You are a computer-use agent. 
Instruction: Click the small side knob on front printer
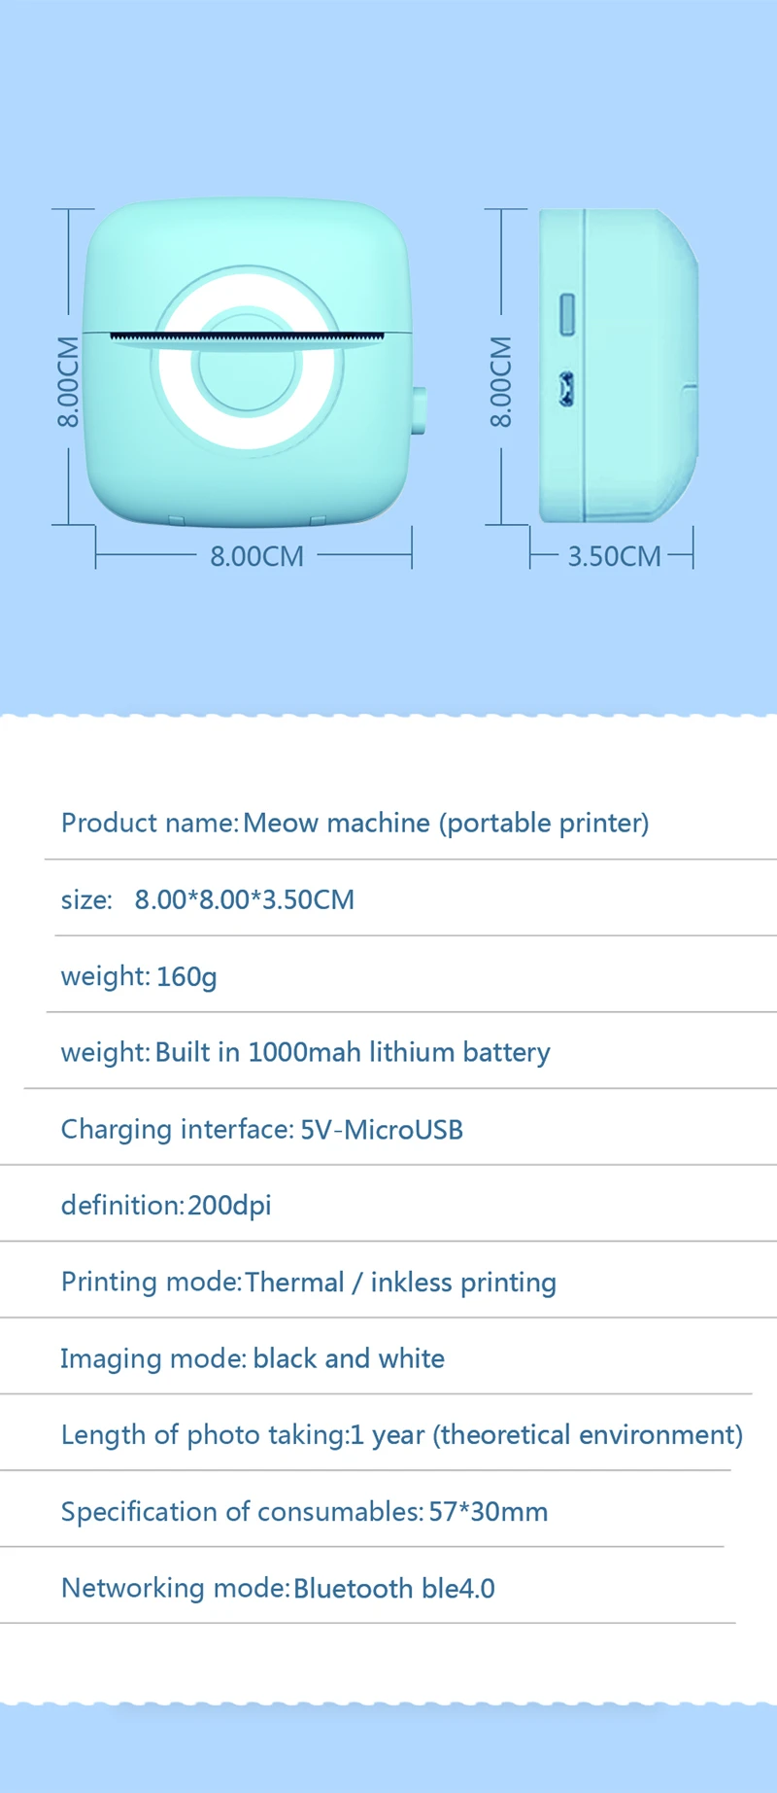tap(419, 410)
